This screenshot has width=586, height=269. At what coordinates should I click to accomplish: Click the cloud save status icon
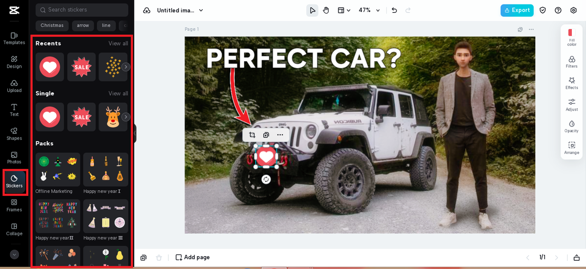coord(146,11)
